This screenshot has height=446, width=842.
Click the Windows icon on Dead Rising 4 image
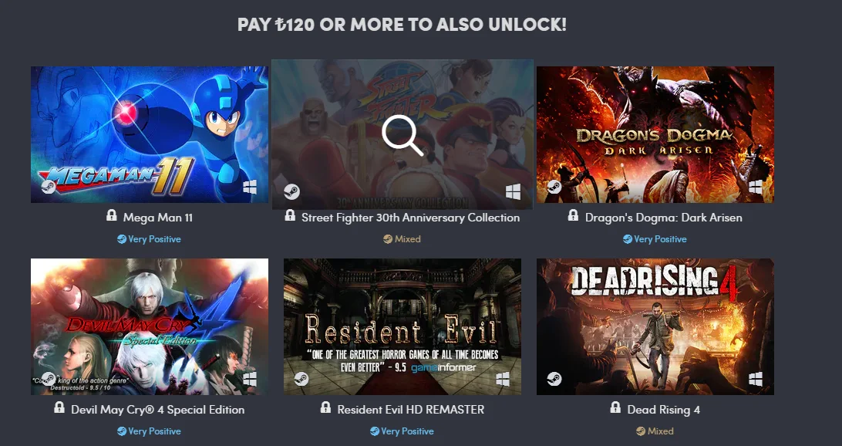click(756, 379)
